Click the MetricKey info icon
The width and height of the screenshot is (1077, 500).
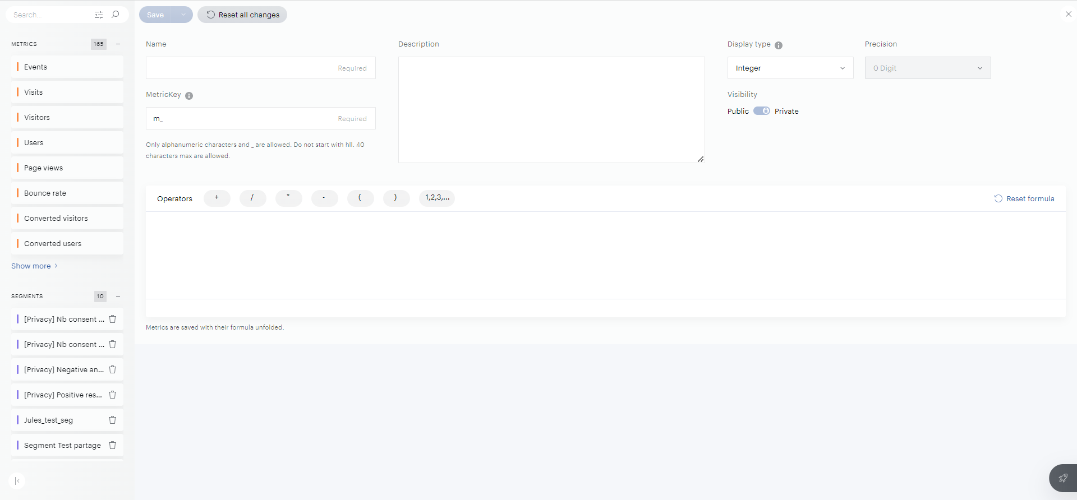(x=189, y=96)
